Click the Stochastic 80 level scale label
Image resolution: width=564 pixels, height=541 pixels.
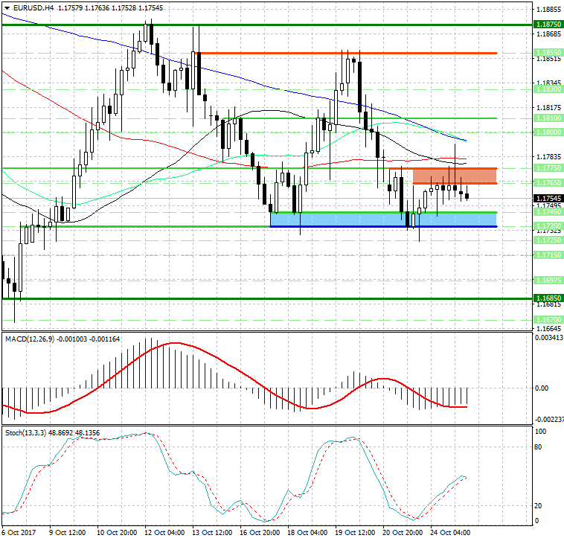(540, 447)
